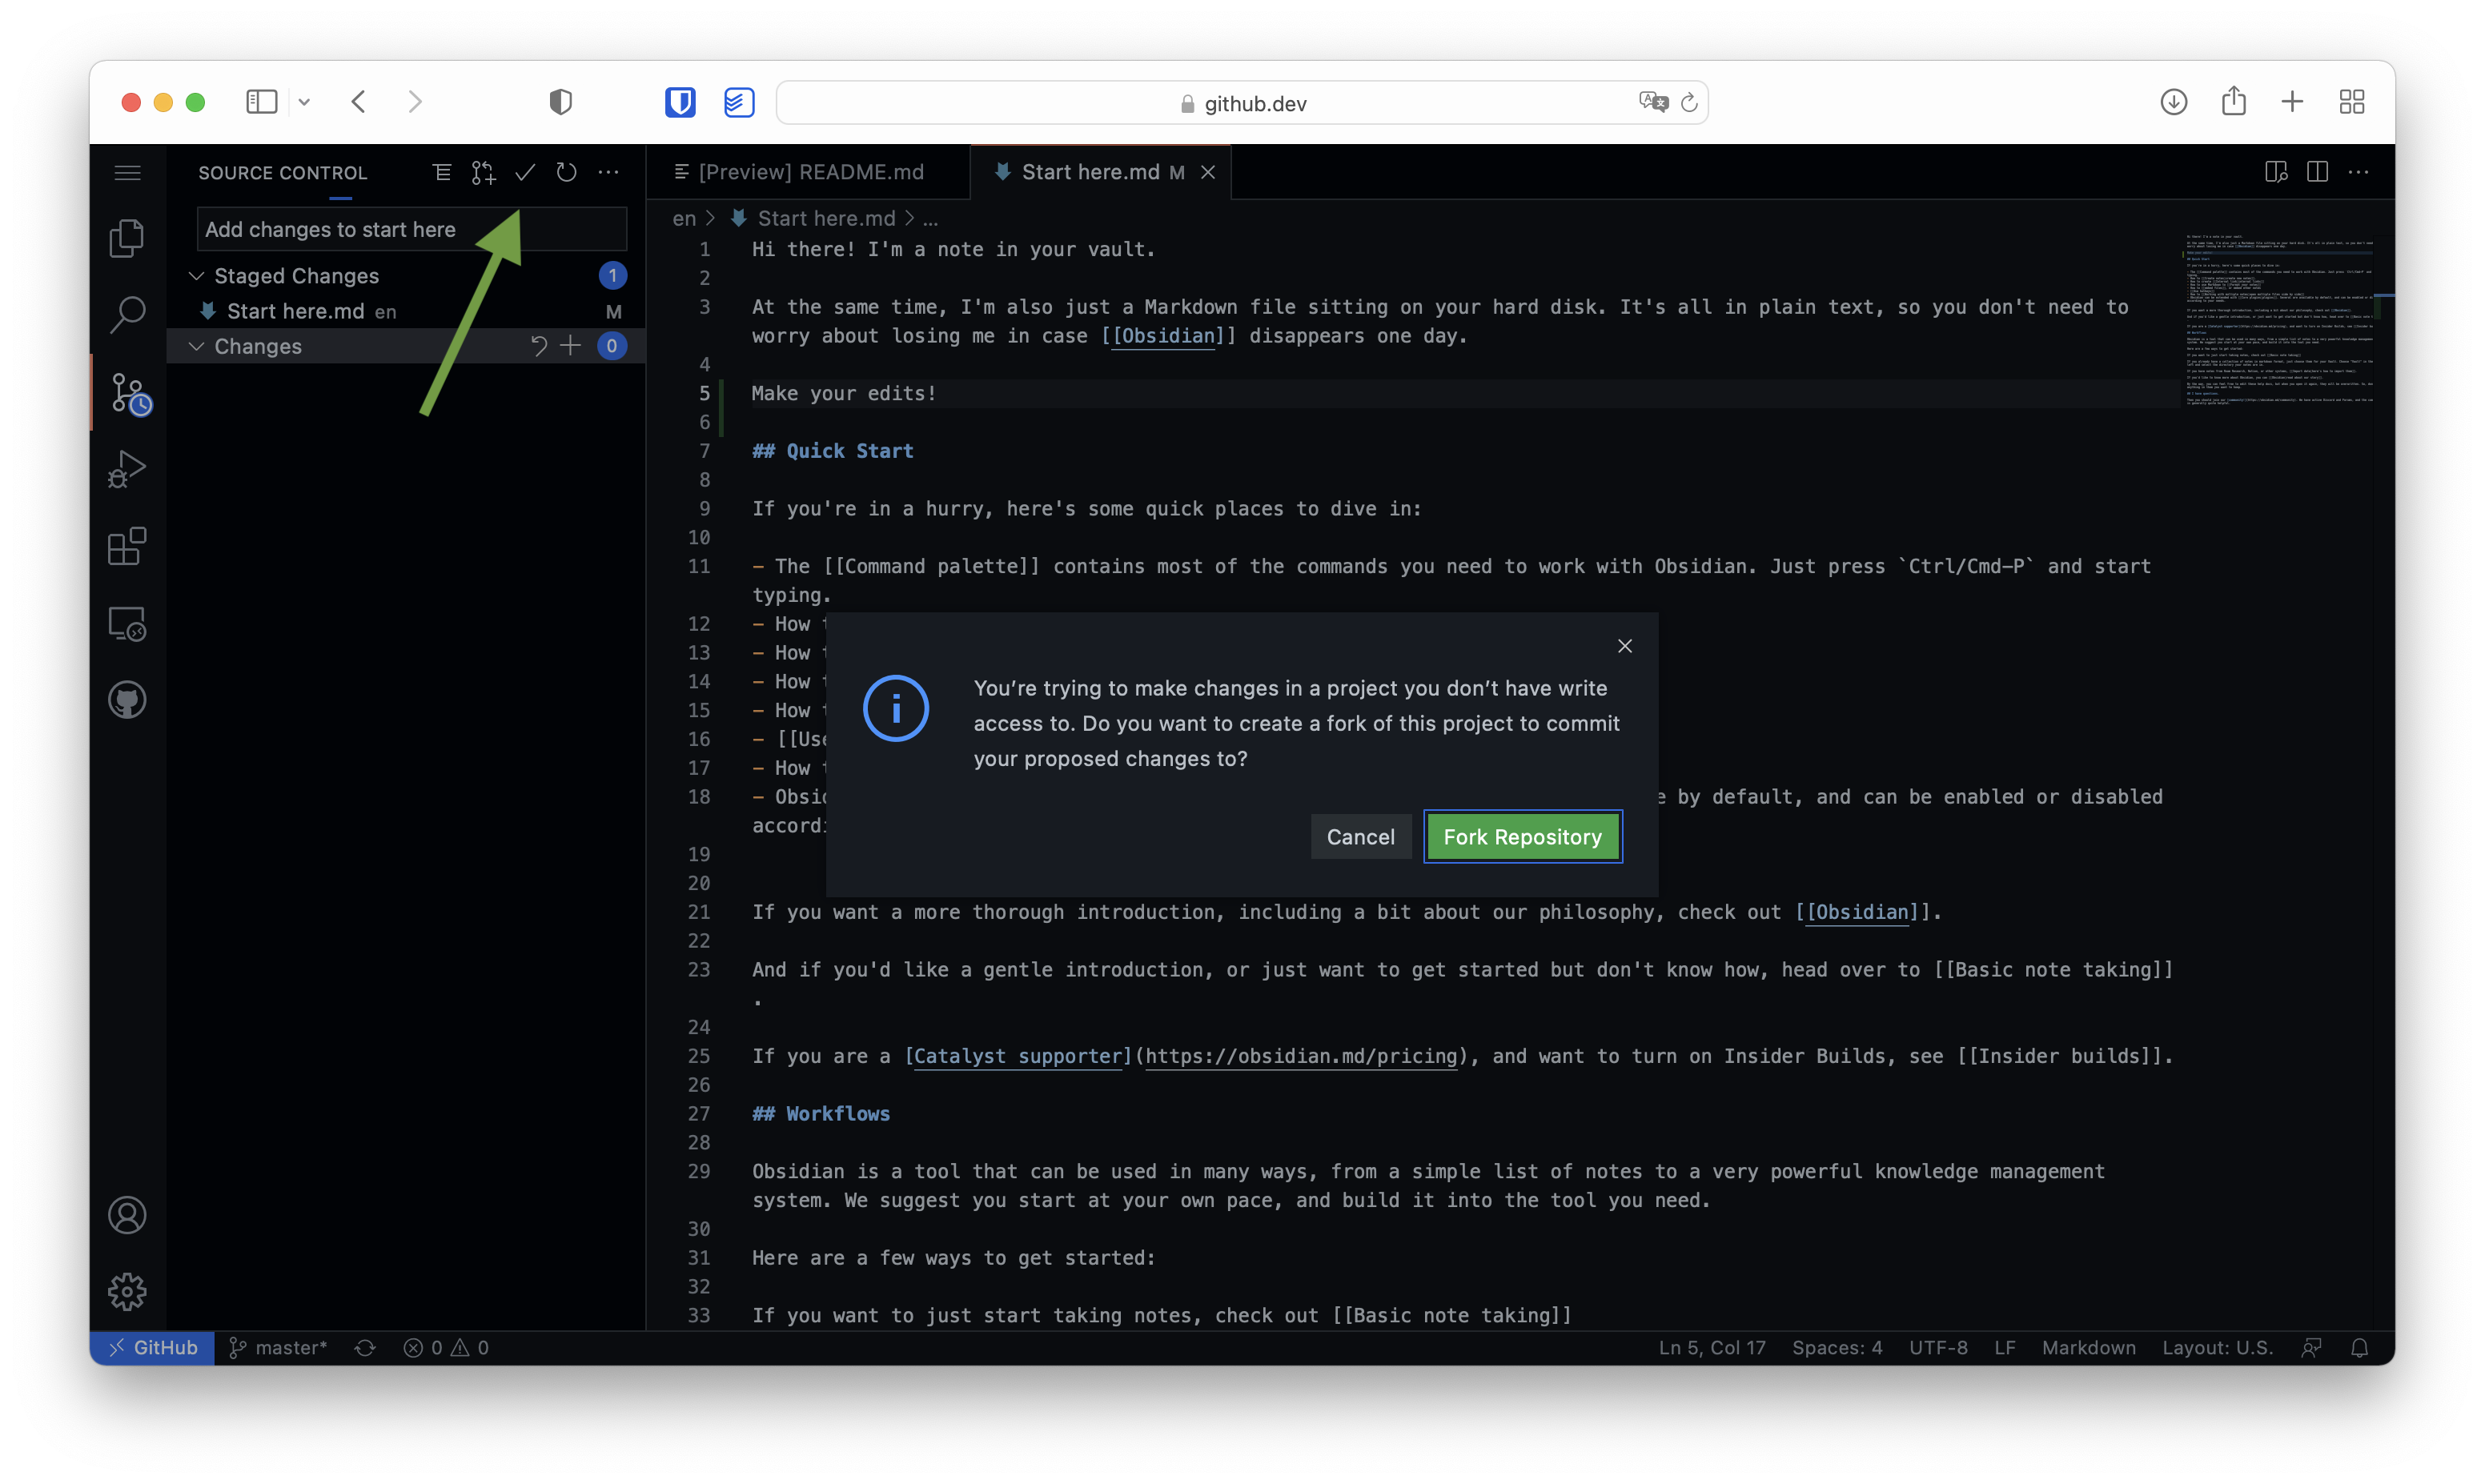2485x1484 pixels.
Task: Collapse the Changes section
Action: [197, 346]
